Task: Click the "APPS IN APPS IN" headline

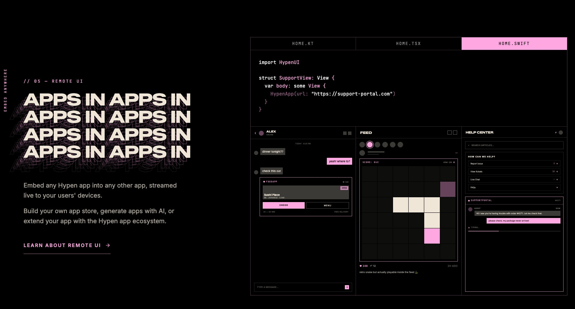Action: (107, 126)
